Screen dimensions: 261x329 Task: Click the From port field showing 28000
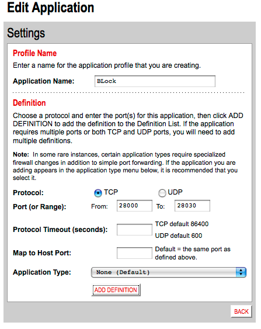(134, 206)
